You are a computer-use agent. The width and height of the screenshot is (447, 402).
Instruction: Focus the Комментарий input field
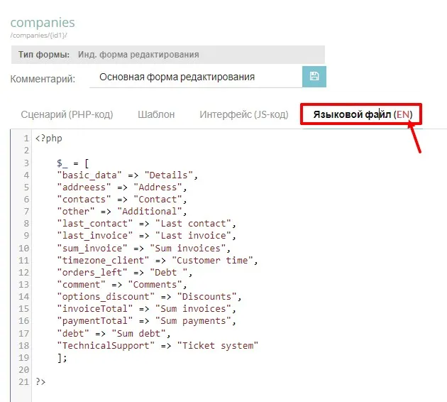tap(195, 77)
